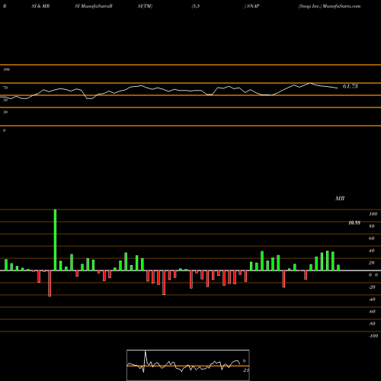Screen dimensions: 381x381
Task: Click the RSI axis label 0
Action: 4,130
